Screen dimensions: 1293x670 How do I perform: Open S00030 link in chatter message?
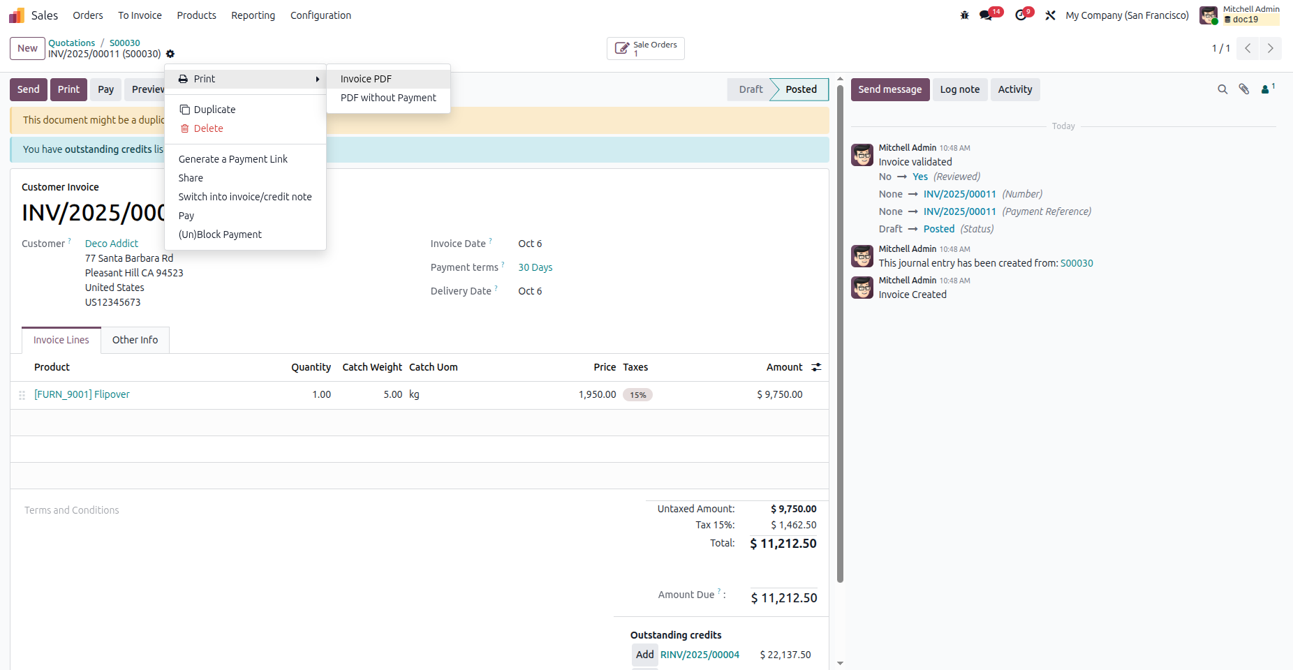coord(1077,263)
